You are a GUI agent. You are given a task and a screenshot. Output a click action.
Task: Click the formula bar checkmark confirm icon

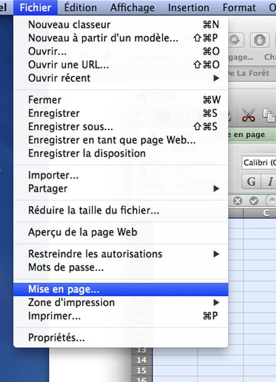click(253, 201)
